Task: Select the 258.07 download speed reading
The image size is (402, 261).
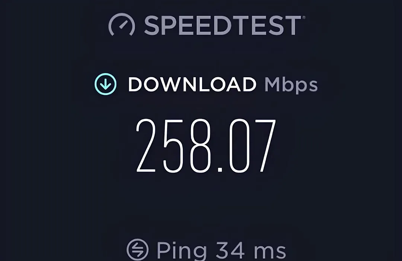Action: (x=206, y=146)
